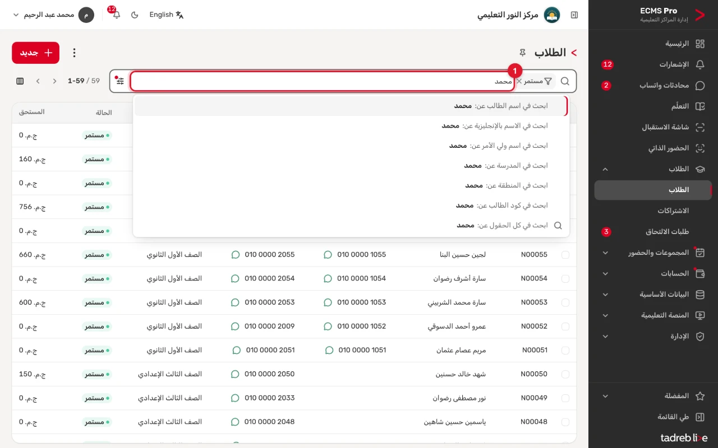
Task: Click the magnifier icon in the search bar
Action: pos(565,81)
